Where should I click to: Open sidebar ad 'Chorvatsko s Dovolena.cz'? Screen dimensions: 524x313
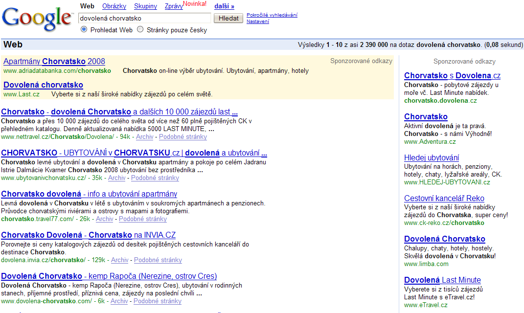(x=452, y=75)
